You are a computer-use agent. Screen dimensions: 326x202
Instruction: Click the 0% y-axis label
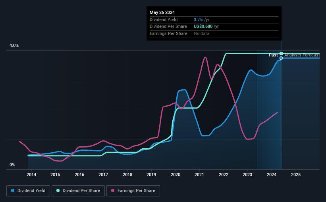tap(12, 165)
